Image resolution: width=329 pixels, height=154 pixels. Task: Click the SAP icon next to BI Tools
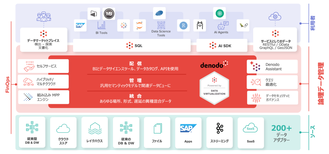point(81,26)
